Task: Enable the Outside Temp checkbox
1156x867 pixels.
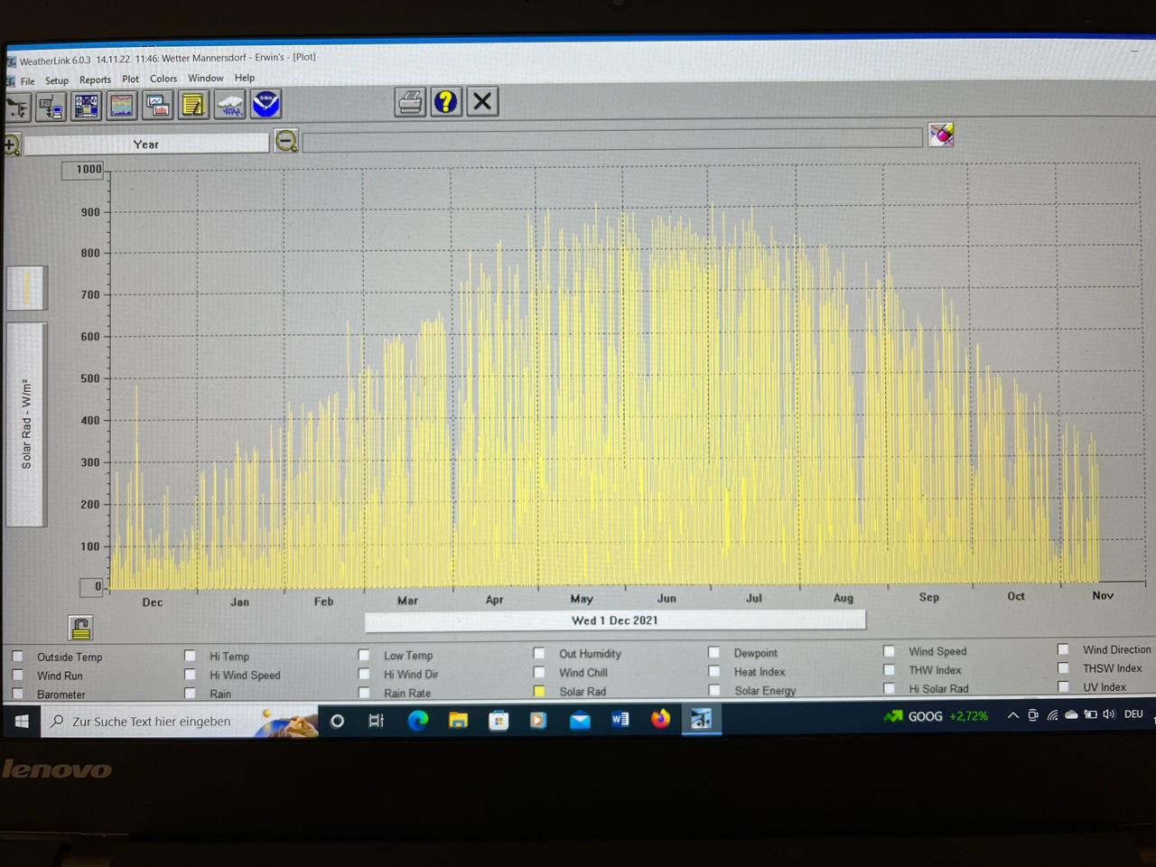Action: pyautogui.click(x=17, y=657)
